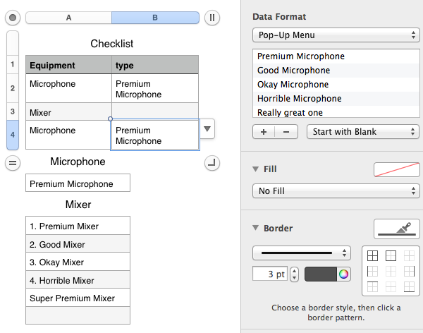This screenshot has width=423, height=333.
Task: Open the No Fill dropdown
Action: (336, 190)
